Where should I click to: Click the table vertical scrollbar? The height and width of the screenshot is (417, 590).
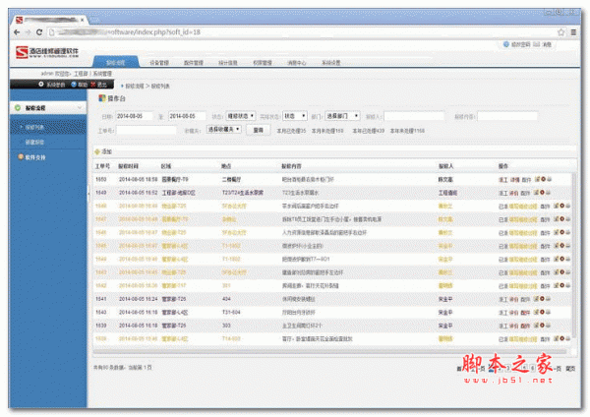pos(574,256)
